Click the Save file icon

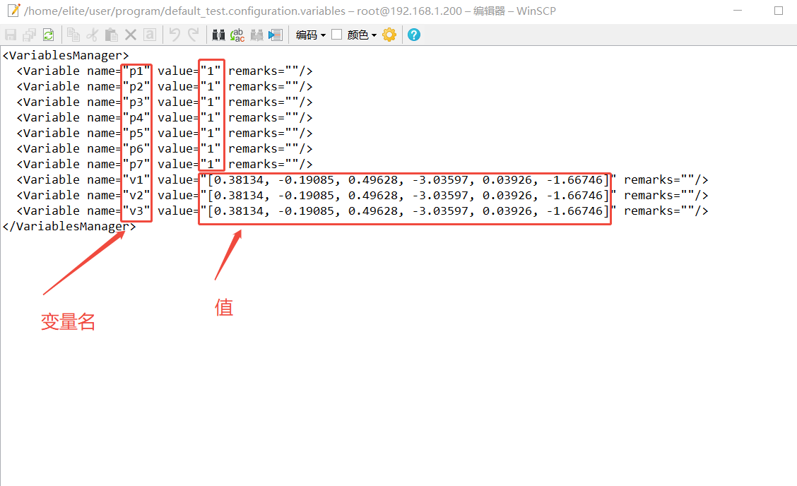point(11,35)
